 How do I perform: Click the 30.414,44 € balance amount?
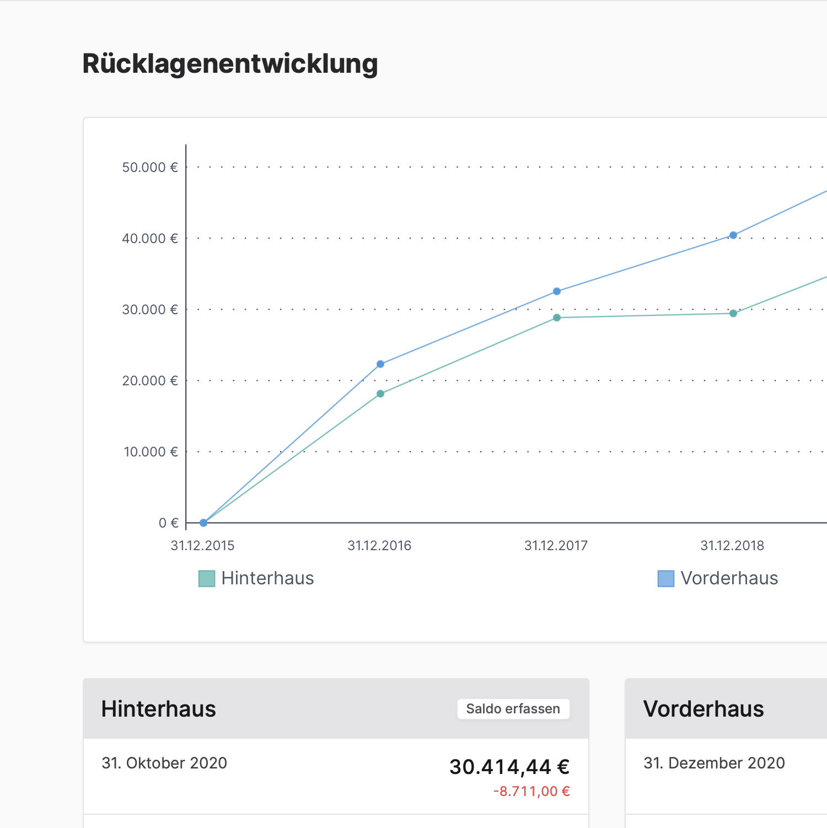click(x=509, y=767)
